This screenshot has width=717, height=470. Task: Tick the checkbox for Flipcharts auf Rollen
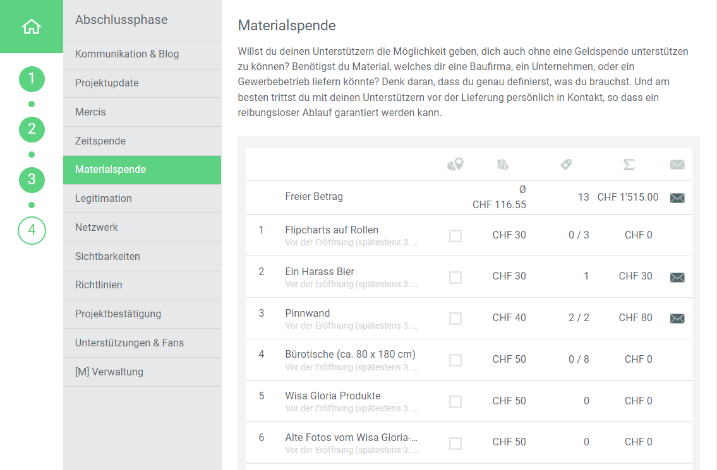[455, 236]
